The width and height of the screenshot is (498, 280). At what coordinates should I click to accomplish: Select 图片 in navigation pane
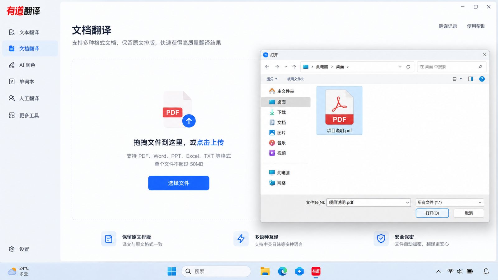tap(286, 133)
